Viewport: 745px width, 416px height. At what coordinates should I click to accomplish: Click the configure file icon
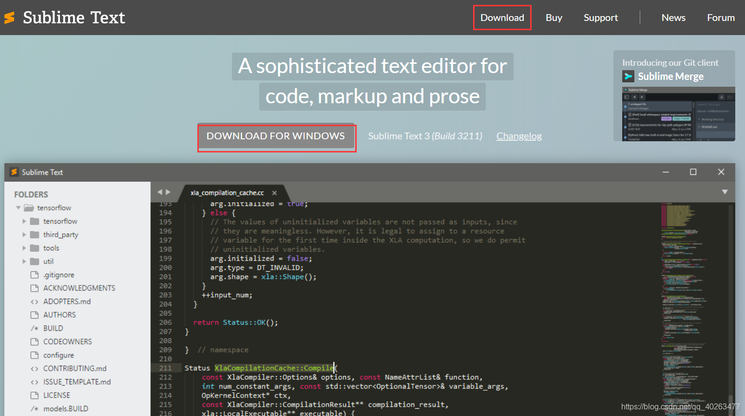tap(35, 355)
